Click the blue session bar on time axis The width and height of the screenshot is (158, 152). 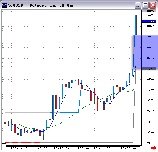pyautogui.click(x=113, y=146)
